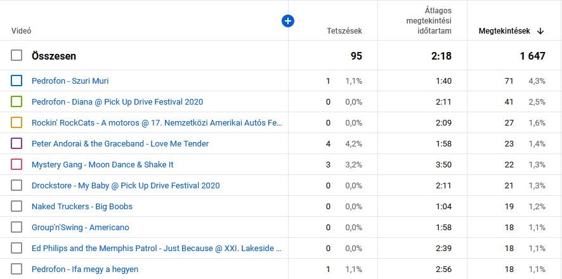Click the sort arrow next to Megtekintések

point(540,30)
